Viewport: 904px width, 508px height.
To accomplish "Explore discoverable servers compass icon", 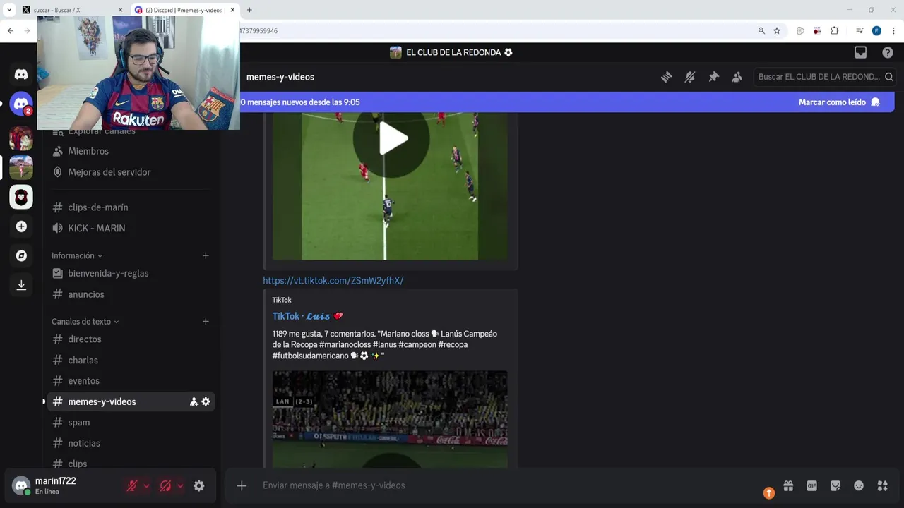I will (21, 255).
